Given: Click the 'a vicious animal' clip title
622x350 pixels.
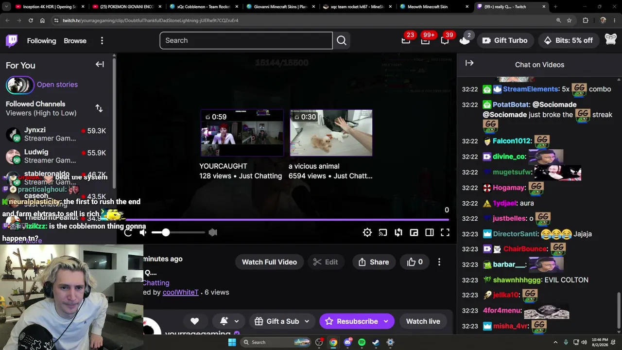Looking at the screenshot, I should click(314, 166).
